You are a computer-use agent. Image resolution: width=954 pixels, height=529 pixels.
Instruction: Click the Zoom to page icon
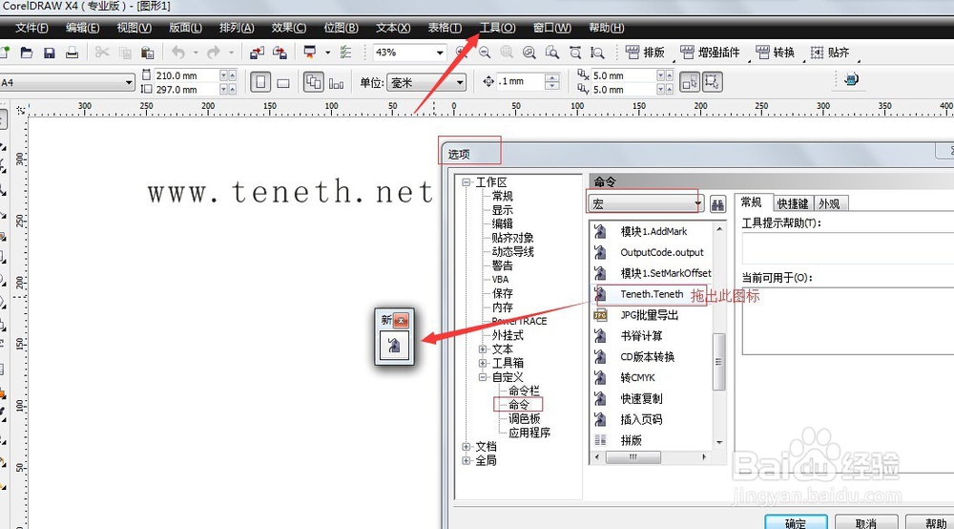tap(551, 53)
